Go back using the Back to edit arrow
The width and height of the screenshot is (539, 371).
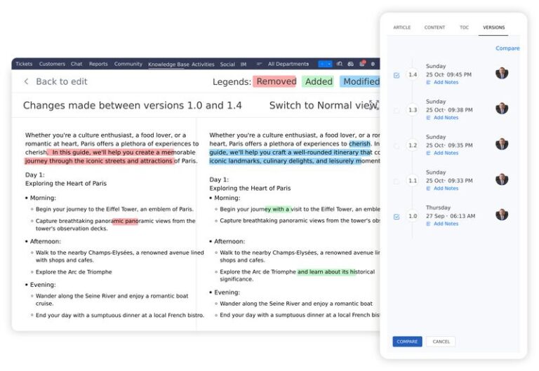pos(26,81)
